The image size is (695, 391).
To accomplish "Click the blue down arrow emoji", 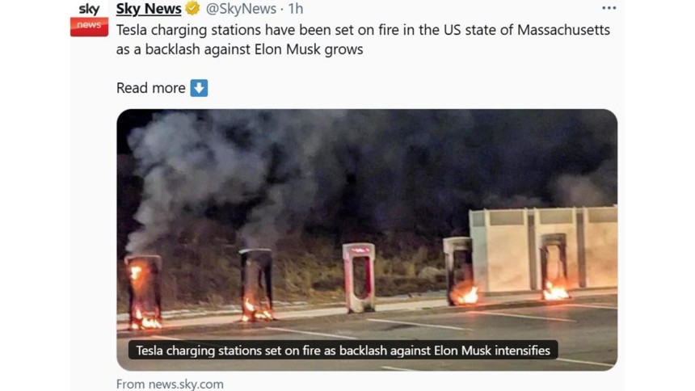I will click(199, 88).
